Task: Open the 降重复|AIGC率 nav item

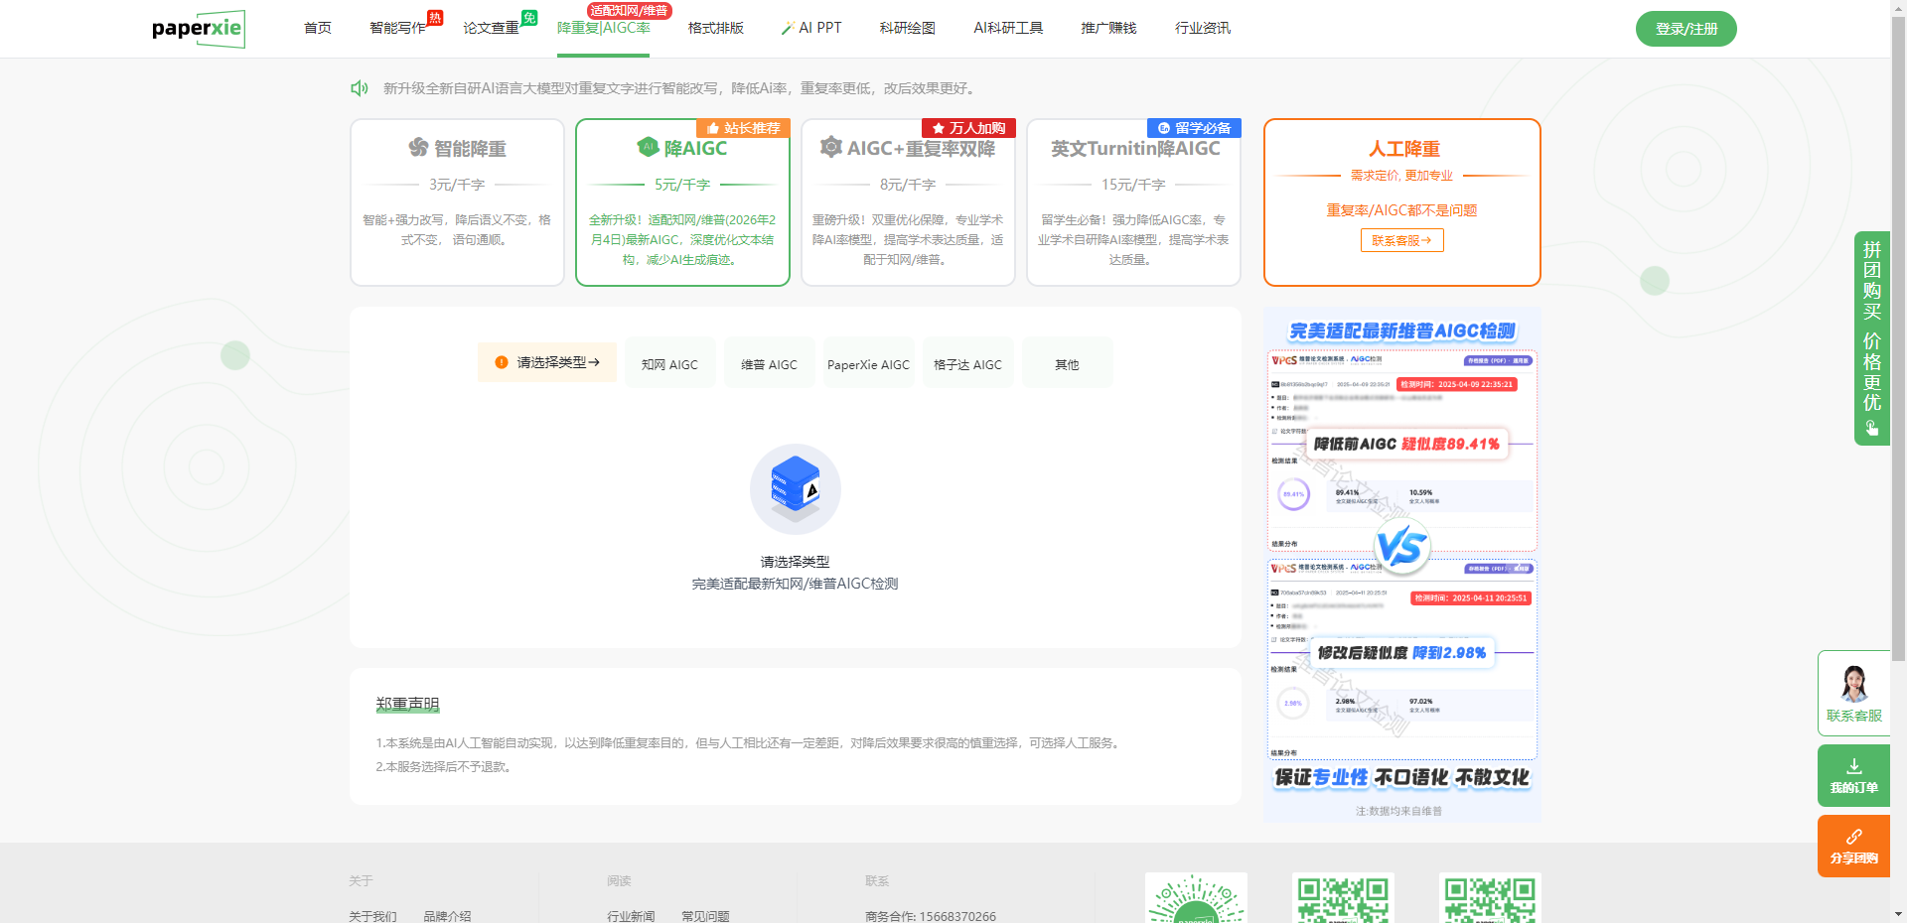Action: click(604, 28)
